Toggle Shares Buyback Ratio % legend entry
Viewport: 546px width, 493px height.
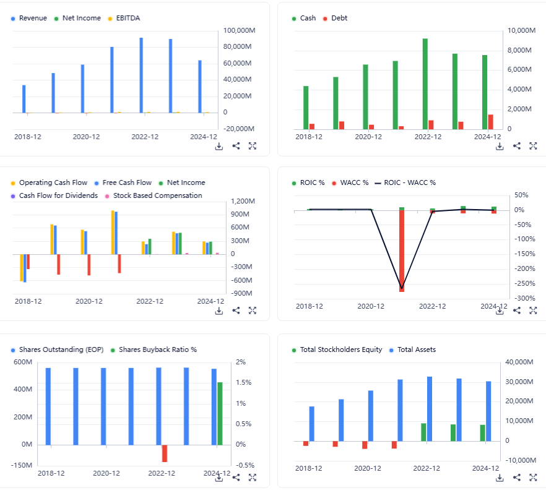(x=154, y=349)
